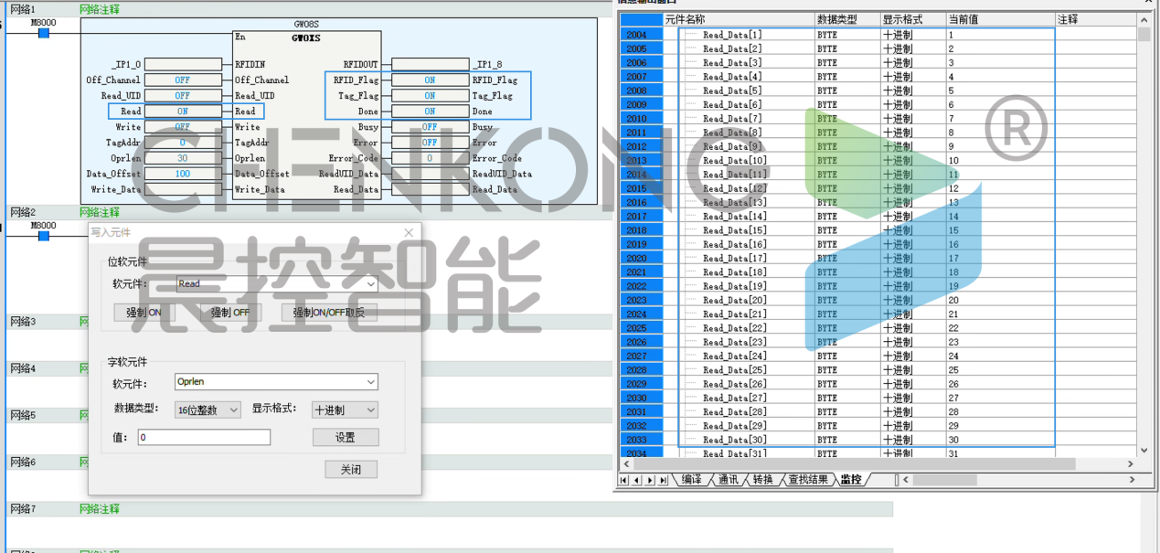The image size is (1160, 553).
Task: Close the 写入元件 dialog with the X
Action: point(409,233)
